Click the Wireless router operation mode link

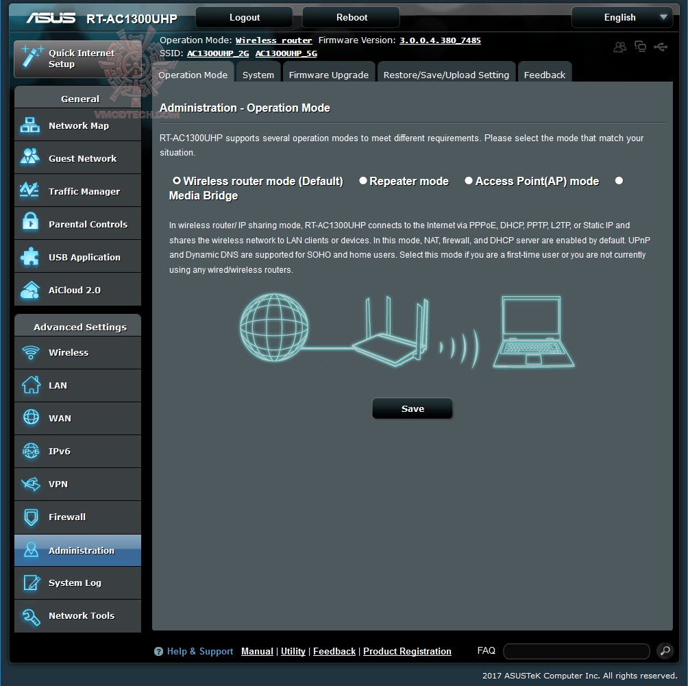[274, 40]
